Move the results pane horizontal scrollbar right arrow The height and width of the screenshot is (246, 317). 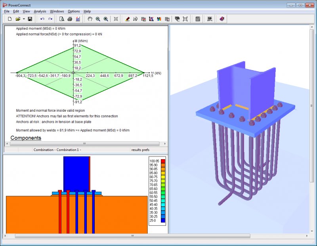coord(165,144)
